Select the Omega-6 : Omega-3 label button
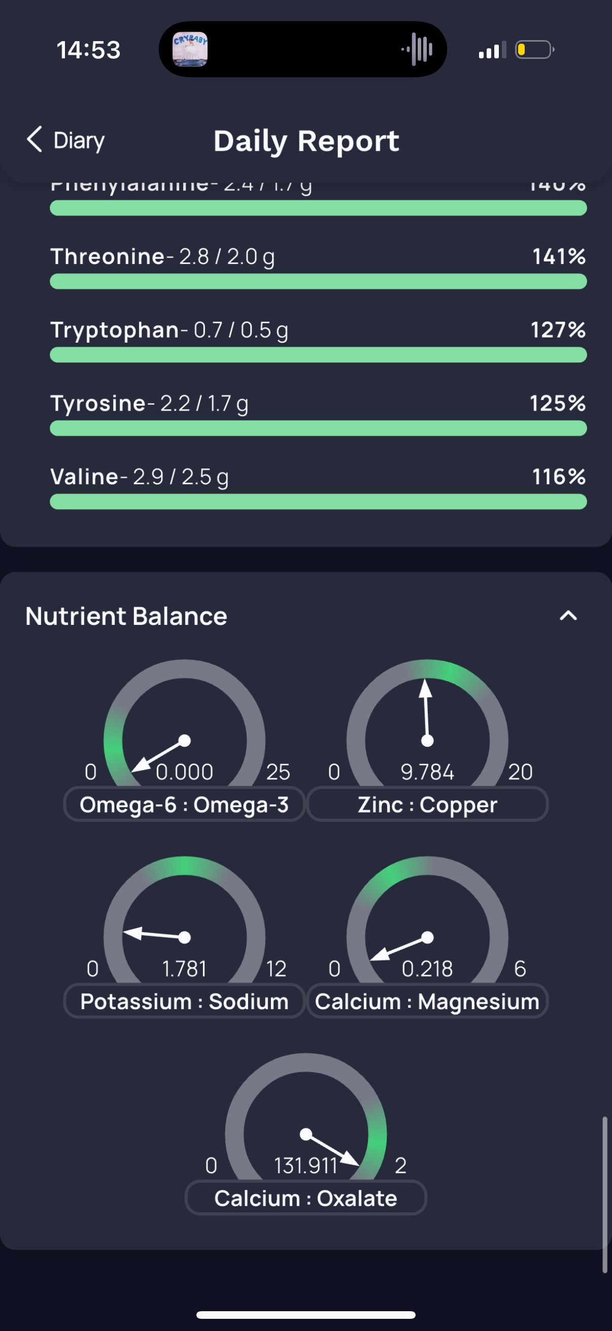 coord(184,805)
